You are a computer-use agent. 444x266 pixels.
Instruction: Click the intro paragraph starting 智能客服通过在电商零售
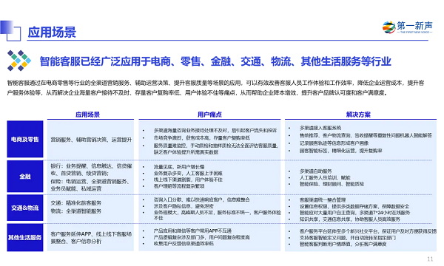click(216, 88)
